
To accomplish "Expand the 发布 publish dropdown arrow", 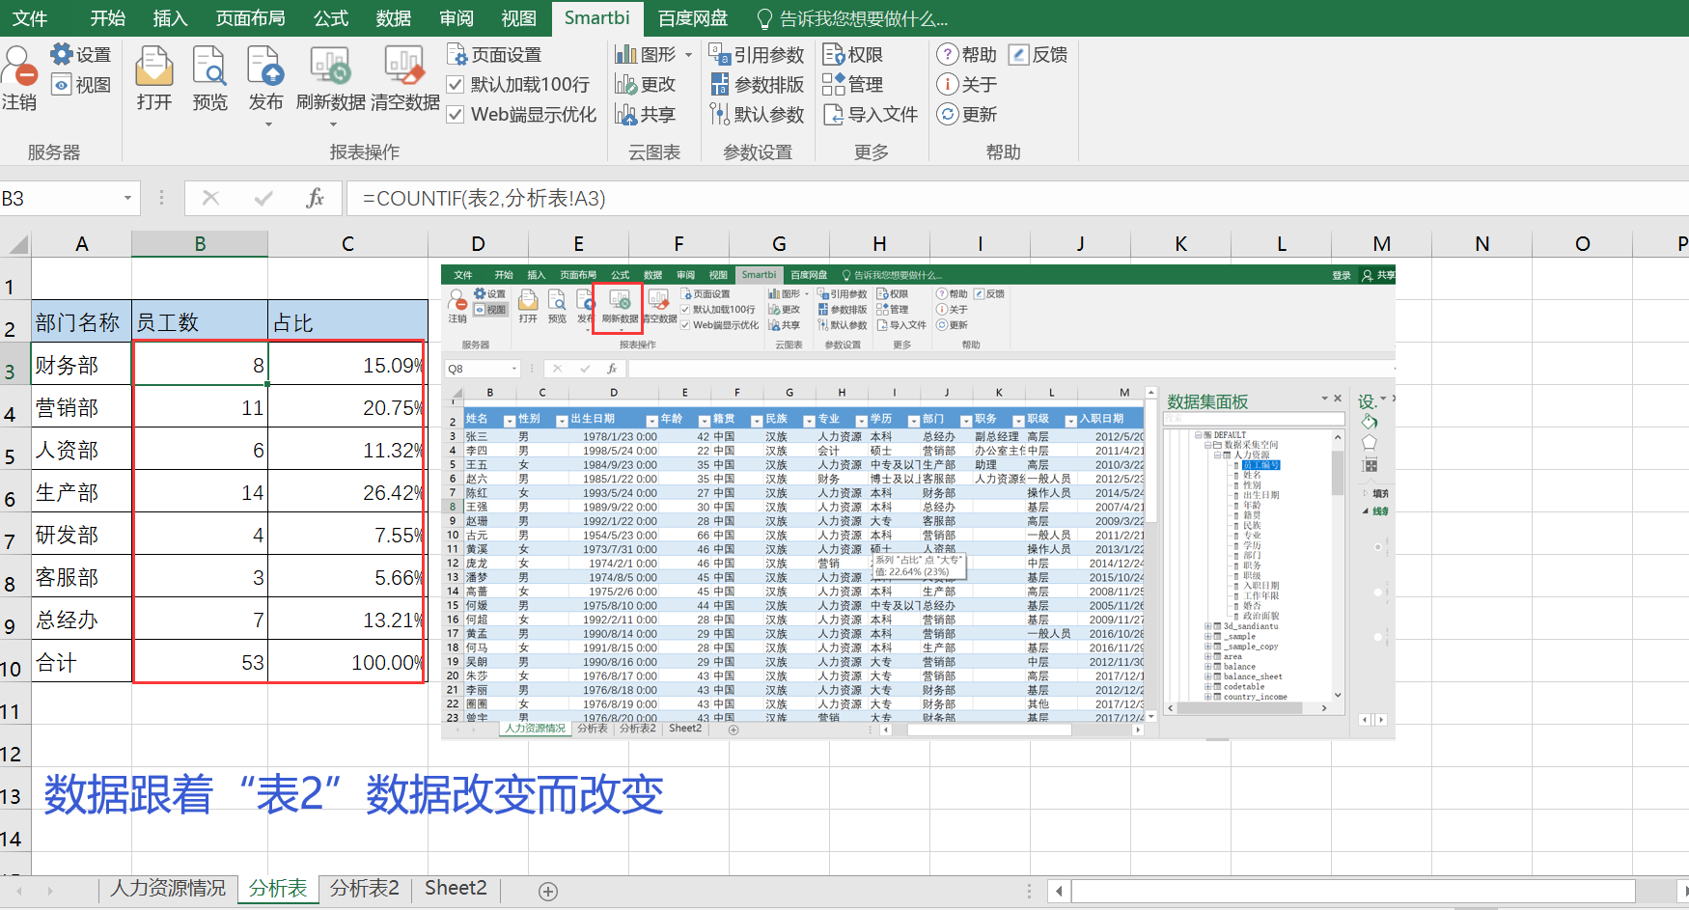I will (x=268, y=124).
